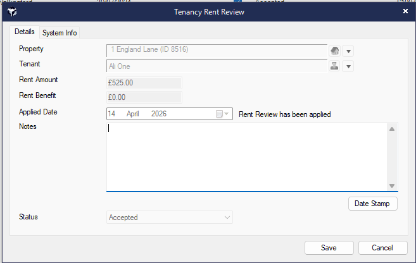The width and height of the screenshot is (416, 263).
Task: Click the Property field 1 England Lane
Action: coord(217,51)
